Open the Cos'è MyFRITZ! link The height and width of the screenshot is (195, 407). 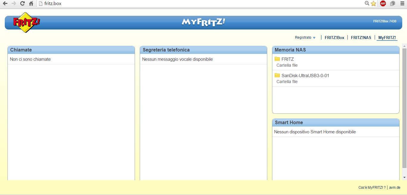point(372,188)
